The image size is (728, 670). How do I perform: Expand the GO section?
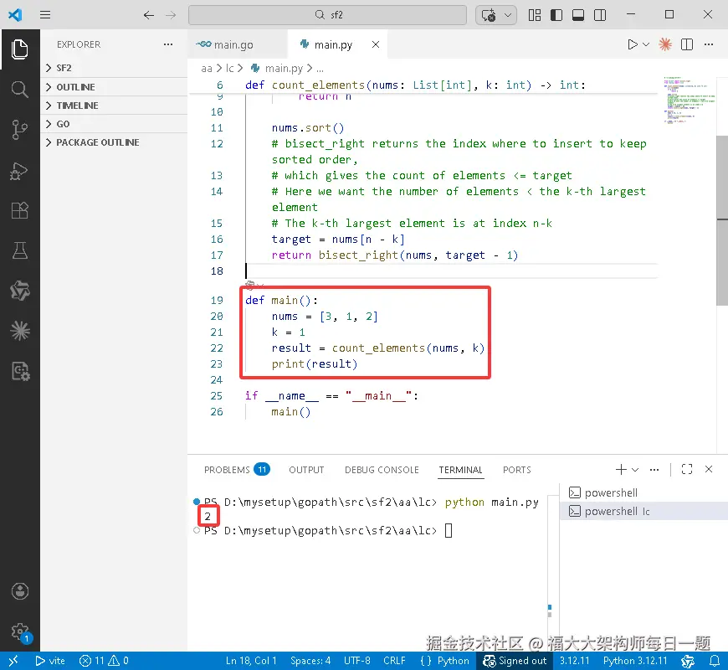click(x=114, y=124)
